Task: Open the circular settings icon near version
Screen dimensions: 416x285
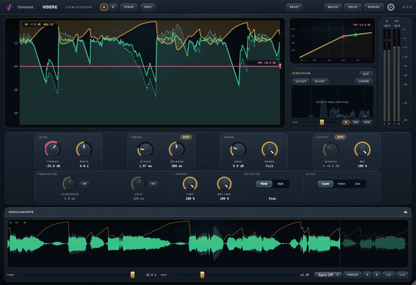Action: (391, 7)
